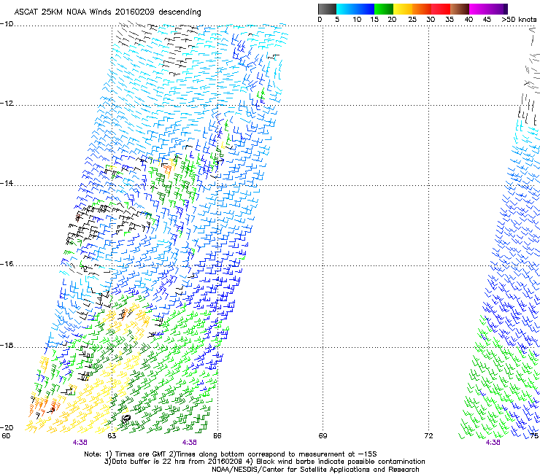Choose the dark blue 10-15 knots legend segment

pyautogui.click(x=365, y=9)
